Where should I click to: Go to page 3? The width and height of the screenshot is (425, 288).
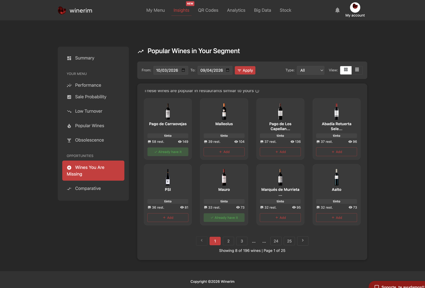(x=242, y=241)
